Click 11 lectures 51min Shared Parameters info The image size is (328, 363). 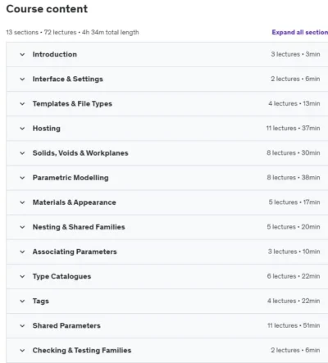pyautogui.click(x=294, y=325)
